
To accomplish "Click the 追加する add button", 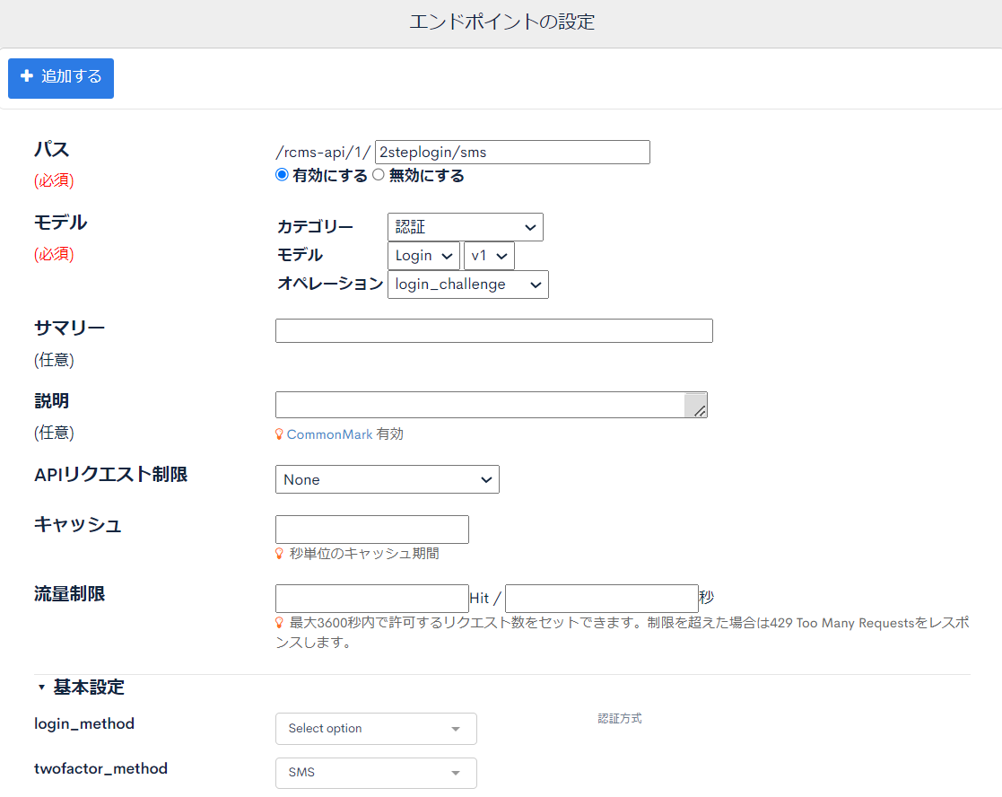I will click(x=61, y=78).
